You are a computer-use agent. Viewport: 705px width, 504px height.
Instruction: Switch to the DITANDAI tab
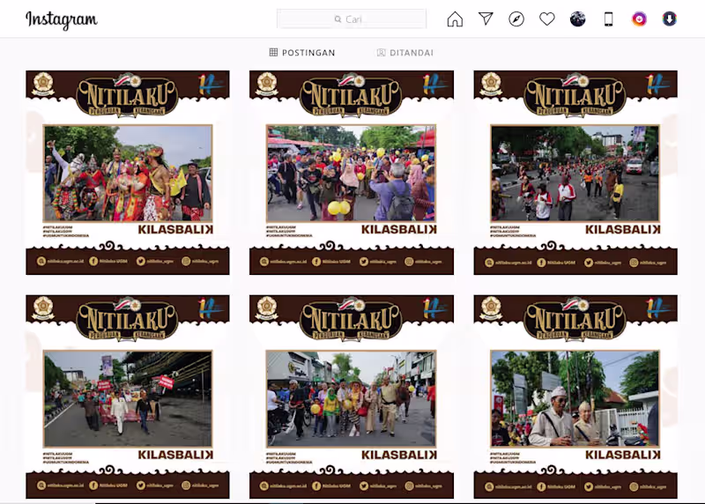coord(405,53)
